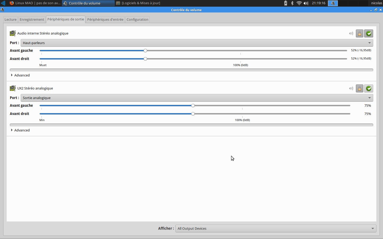Click the UX2 Stéréo analogique device name
Screen dimensions: 383x239
tap(35, 88)
